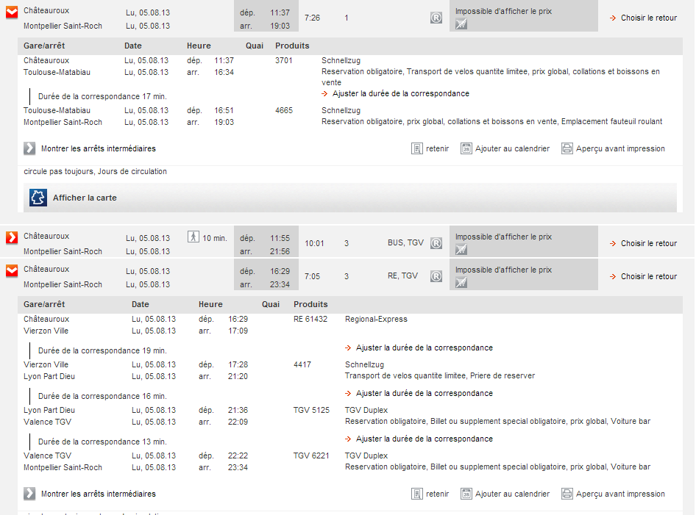
Task: Click calendar icon for the 11:37 connection
Action: point(466,148)
